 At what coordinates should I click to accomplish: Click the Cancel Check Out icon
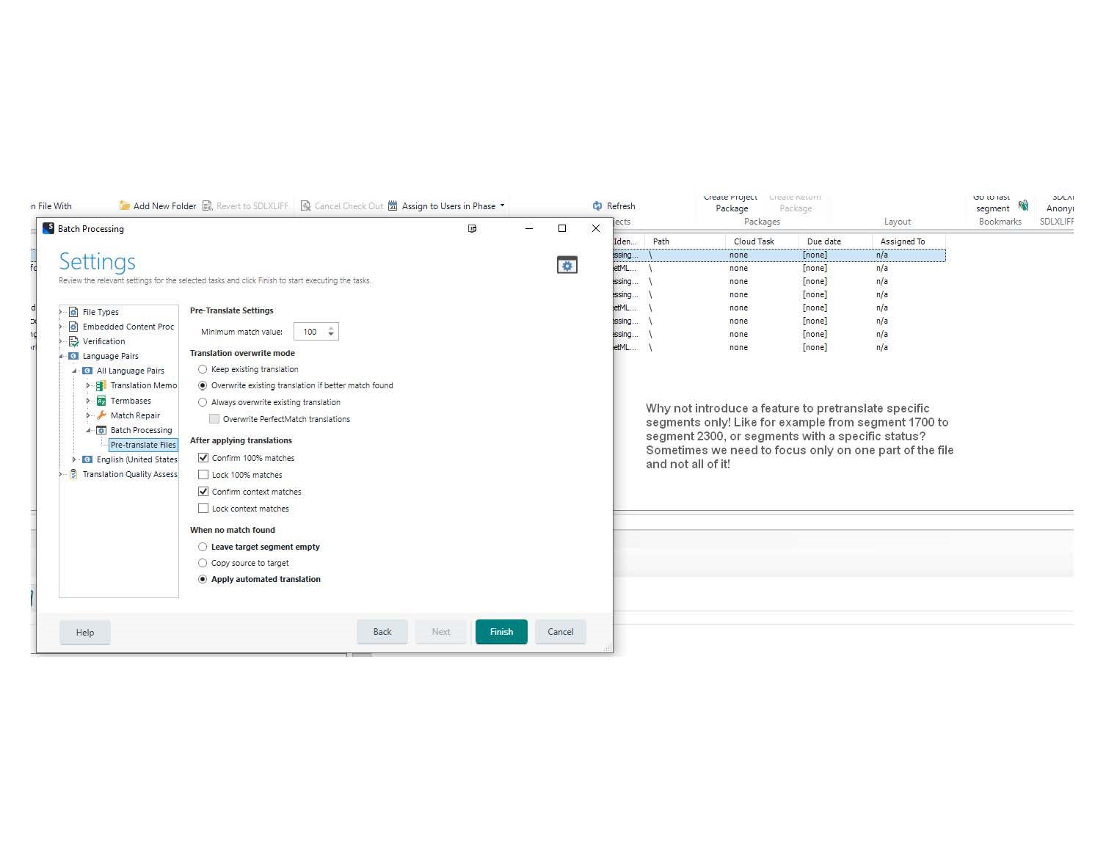pos(306,206)
